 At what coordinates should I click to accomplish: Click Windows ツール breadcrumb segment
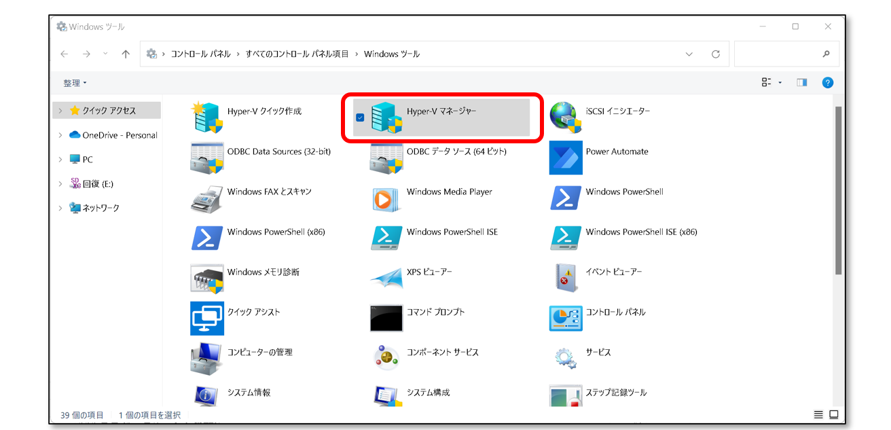click(x=392, y=54)
